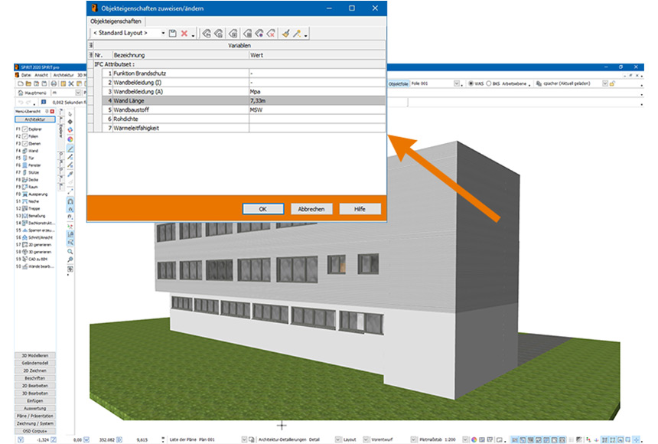Select the Wand tool in Architektur menu
This screenshot has width=658, height=444.
[x=33, y=151]
